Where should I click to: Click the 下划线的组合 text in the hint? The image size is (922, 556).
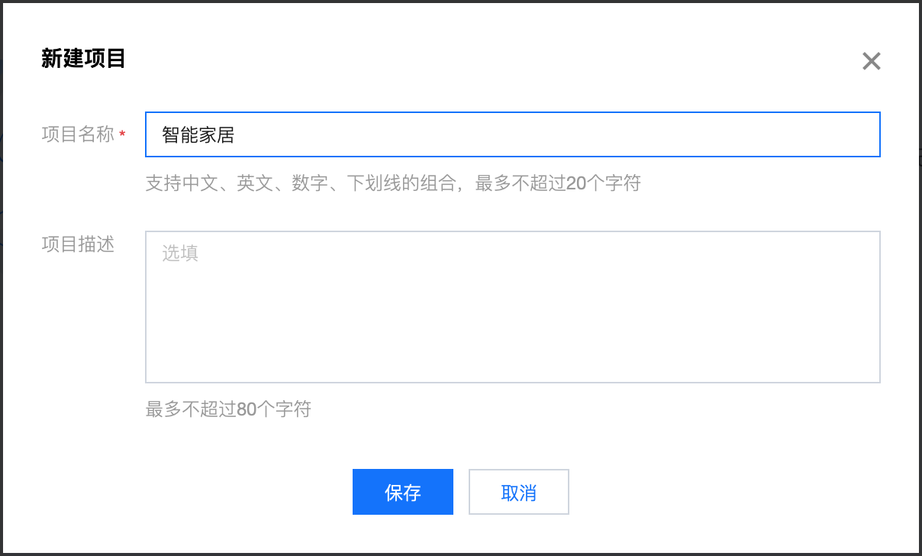click(x=392, y=183)
